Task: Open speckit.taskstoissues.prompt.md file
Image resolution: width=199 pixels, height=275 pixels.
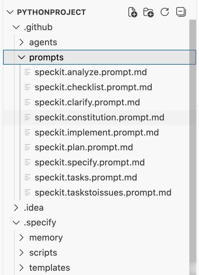Action: 103,193
